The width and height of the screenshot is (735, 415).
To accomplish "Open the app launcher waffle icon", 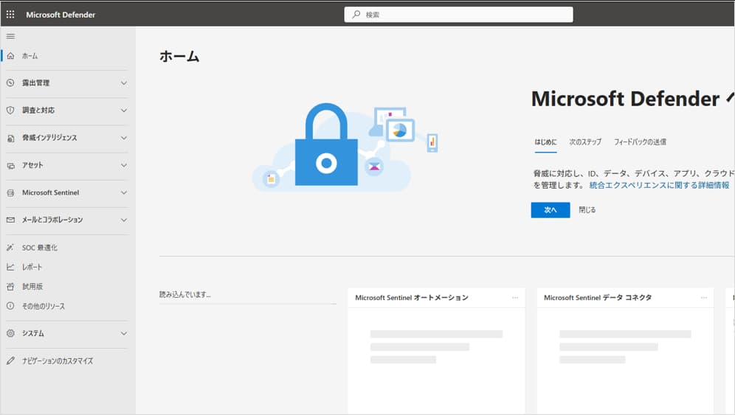I will (x=10, y=15).
